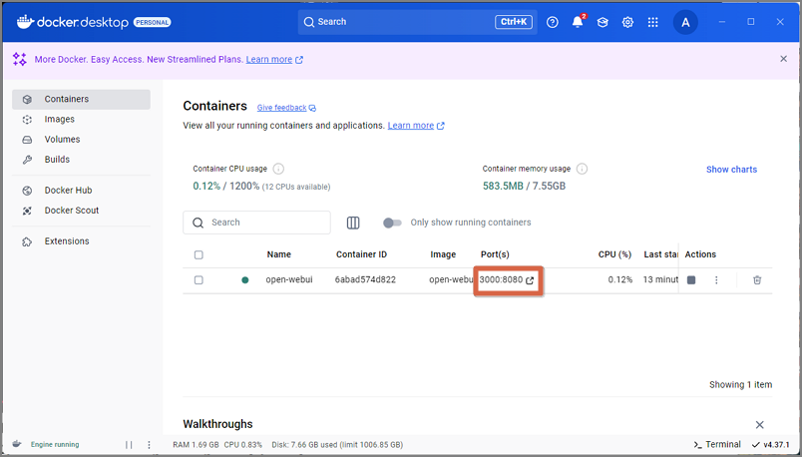Image resolution: width=802 pixels, height=457 pixels.
Task: Open the 3000:8080 port link
Action: point(501,280)
